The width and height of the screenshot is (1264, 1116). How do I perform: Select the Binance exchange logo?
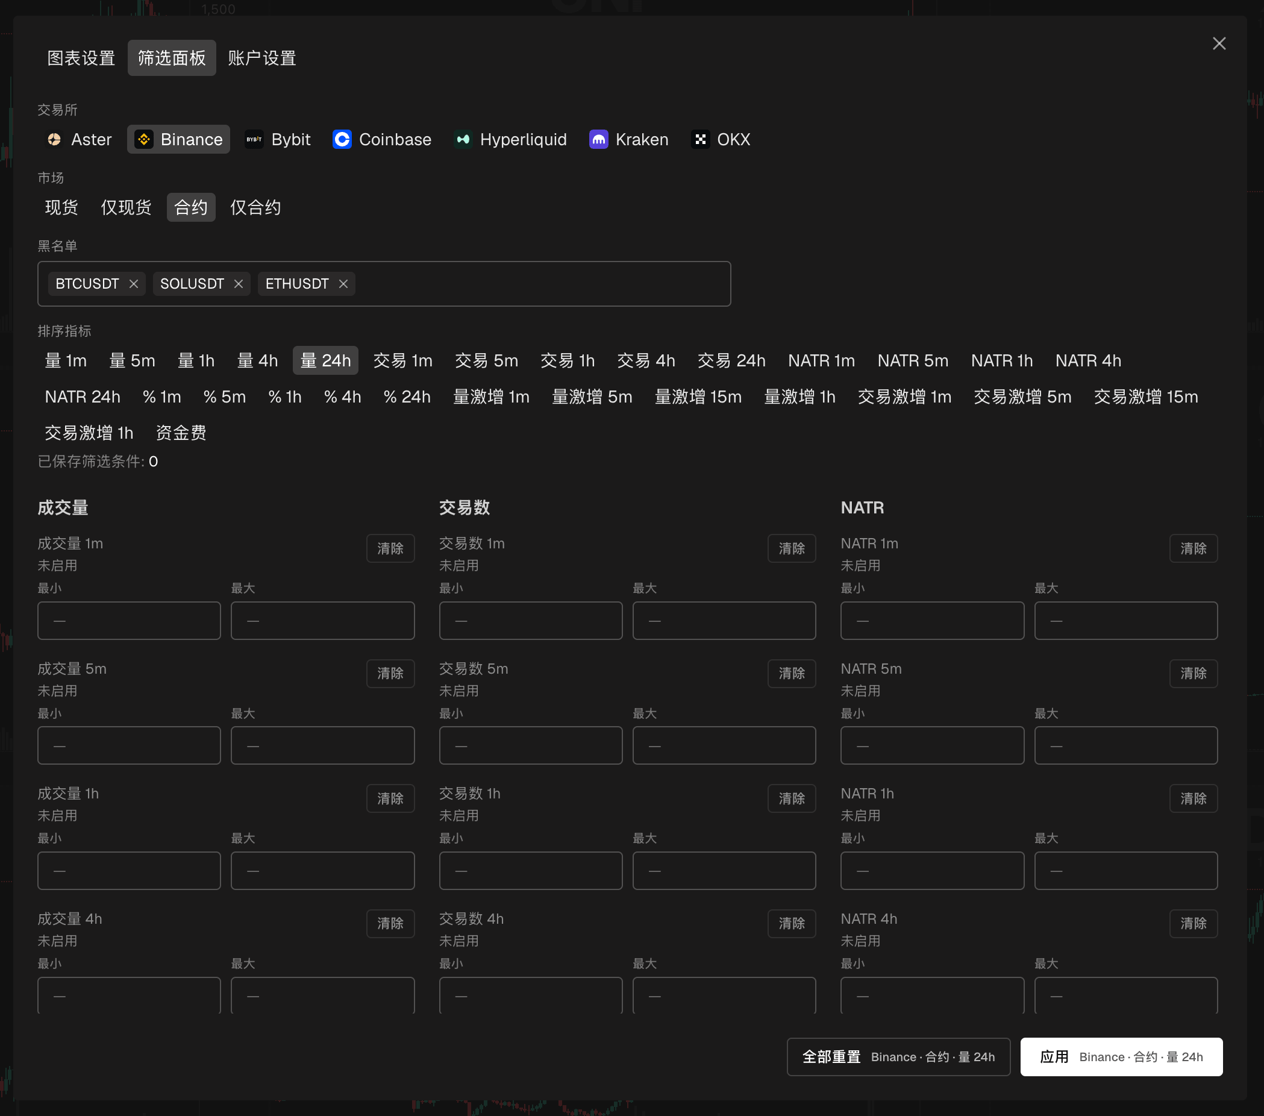[144, 139]
